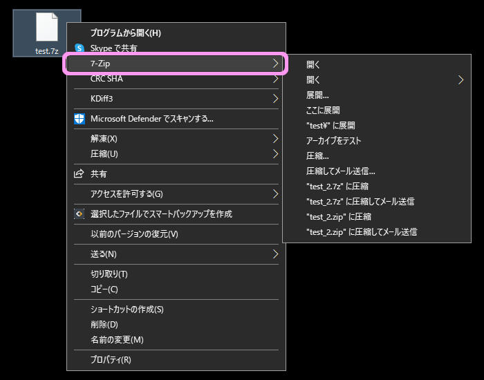The height and width of the screenshot is (380, 484).
Task: Click second 開く with submenu arrow
Action: [377, 80]
